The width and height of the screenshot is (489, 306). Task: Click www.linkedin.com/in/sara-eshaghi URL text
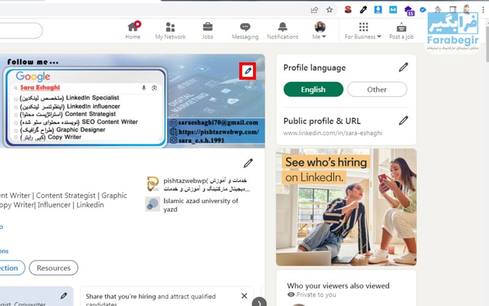coord(333,133)
